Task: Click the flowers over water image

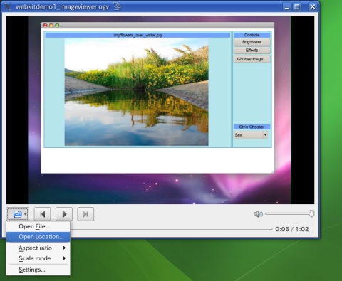Action: 137,92
